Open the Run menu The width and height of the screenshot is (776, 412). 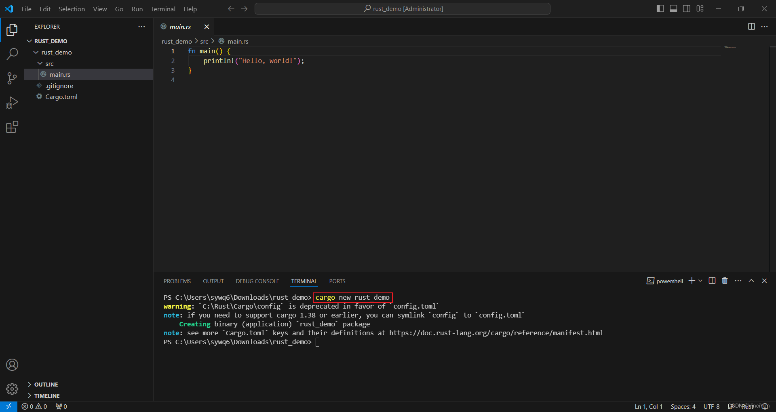tap(137, 9)
